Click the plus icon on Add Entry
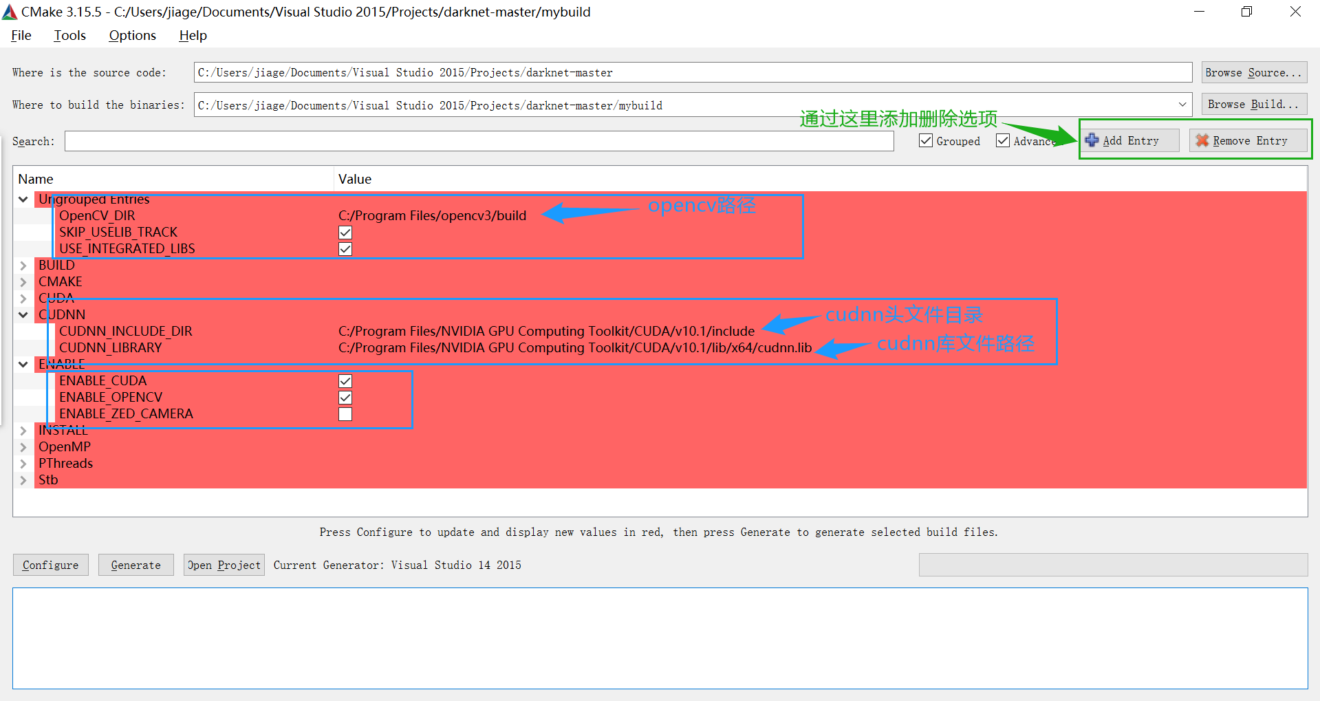This screenshot has height=701, width=1320. click(1092, 140)
